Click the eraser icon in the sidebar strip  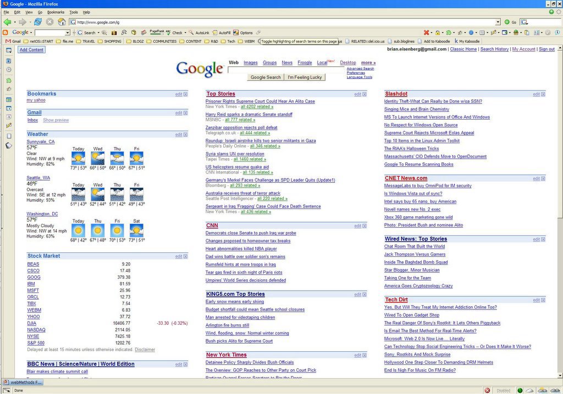point(9,145)
